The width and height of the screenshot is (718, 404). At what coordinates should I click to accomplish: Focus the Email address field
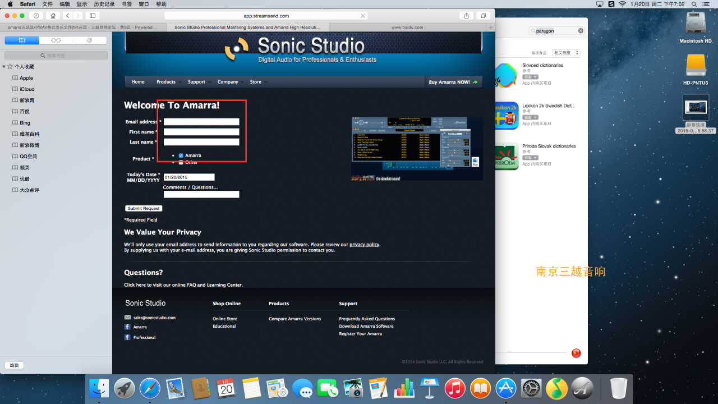(x=201, y=122)
